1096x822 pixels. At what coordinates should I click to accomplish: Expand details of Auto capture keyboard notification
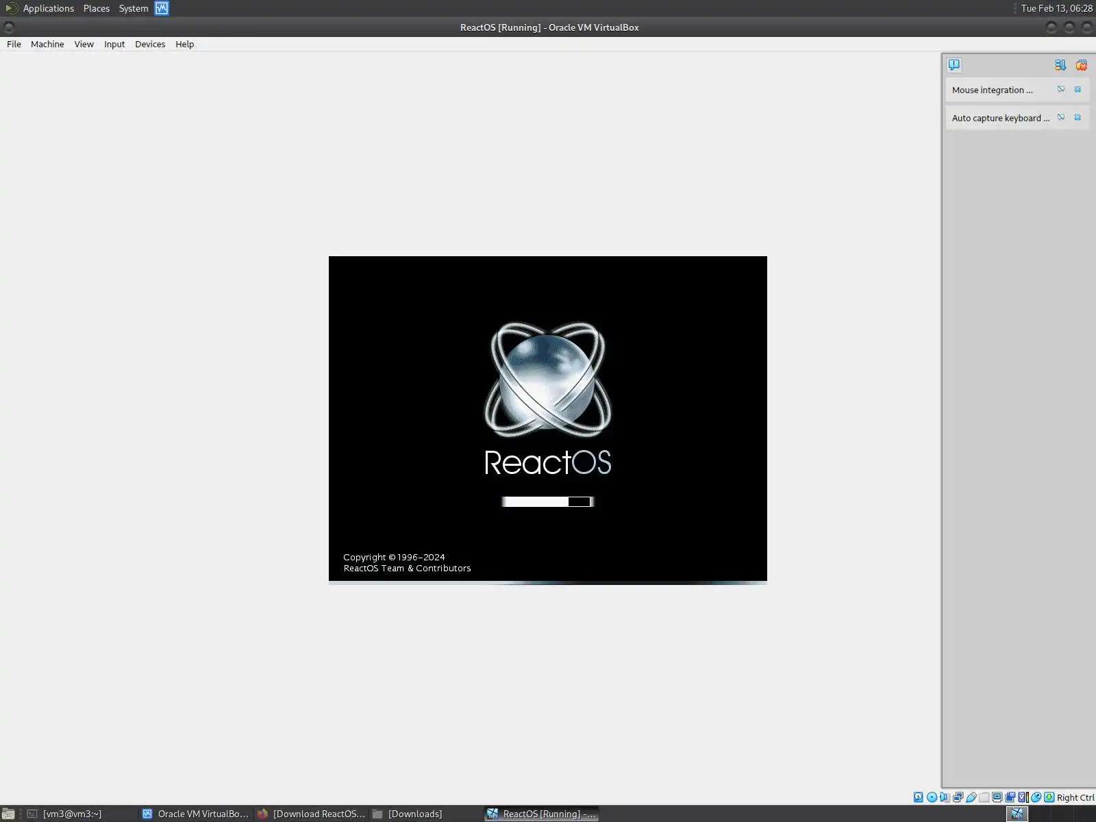click(x=1061, y=117)
